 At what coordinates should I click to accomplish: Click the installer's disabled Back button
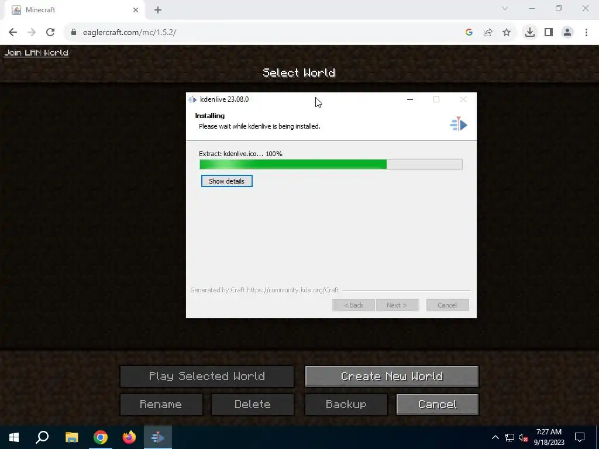click(353, 305)
